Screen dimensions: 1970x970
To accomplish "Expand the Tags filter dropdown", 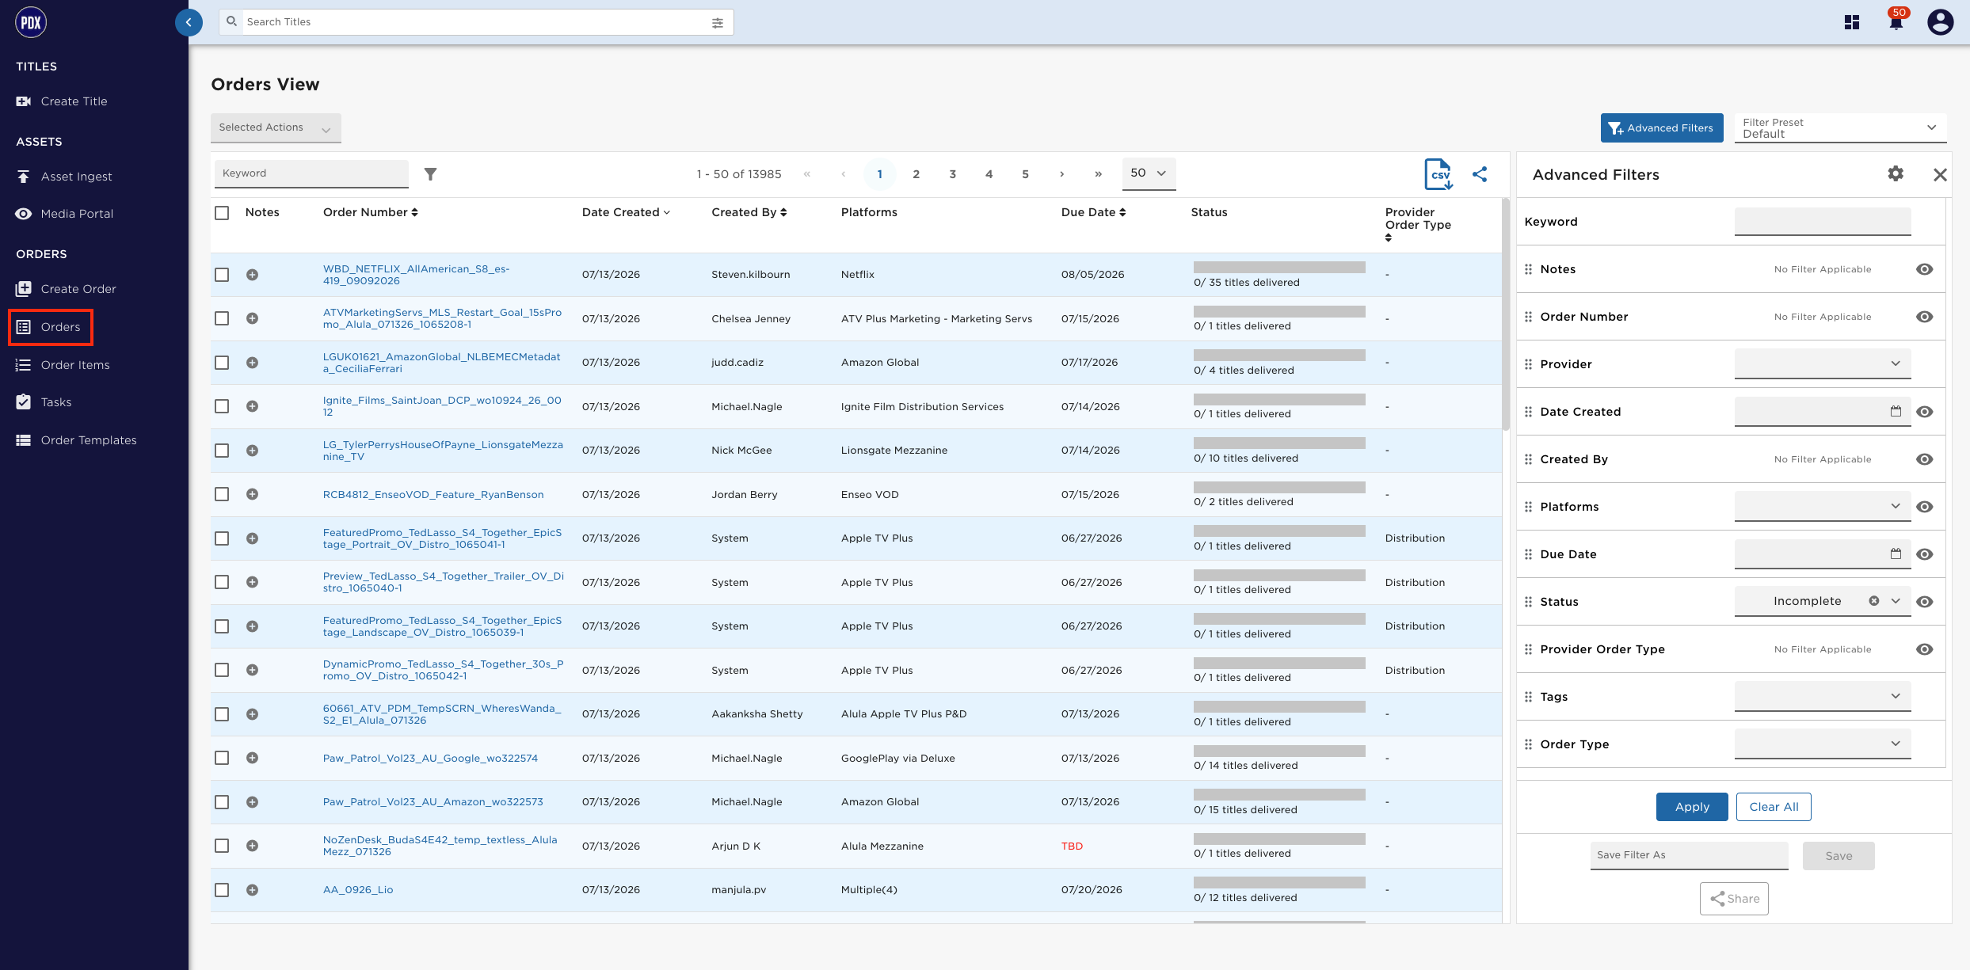I will point(1823,696).
